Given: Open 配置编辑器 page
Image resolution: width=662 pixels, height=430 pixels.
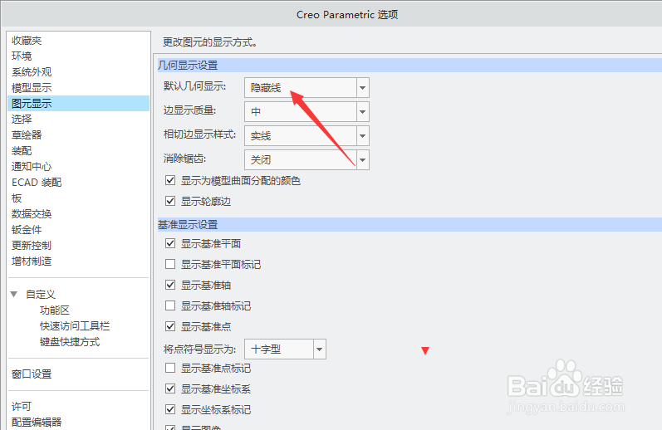Looking at the screenshot, I should (37, 423).
